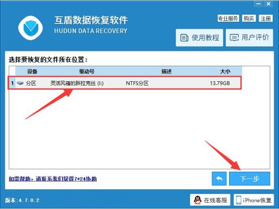Select the disk icon in partition row
The height and width of the screenshot is (209, 279).
(20, 83)
